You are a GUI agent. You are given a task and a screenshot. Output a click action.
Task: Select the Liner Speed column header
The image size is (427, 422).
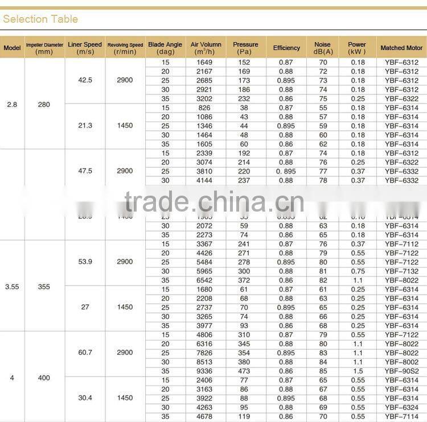click(85, 48)
